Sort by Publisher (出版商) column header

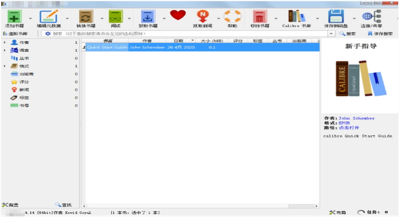[299, 40]
